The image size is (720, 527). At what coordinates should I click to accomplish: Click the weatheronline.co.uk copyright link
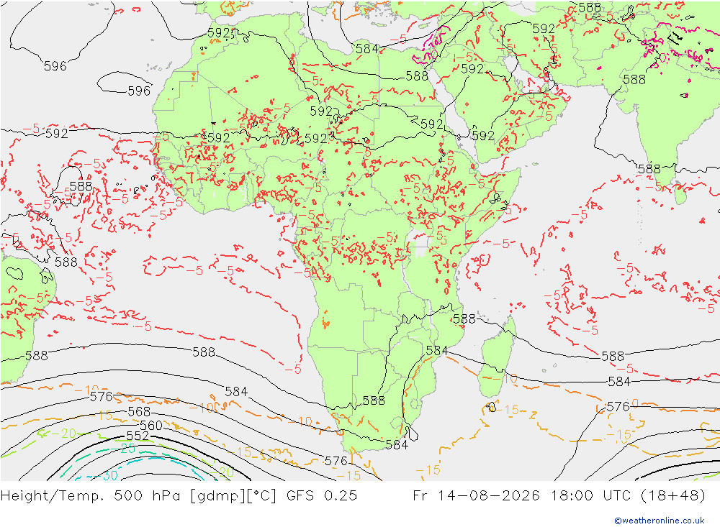coord(659,520)
